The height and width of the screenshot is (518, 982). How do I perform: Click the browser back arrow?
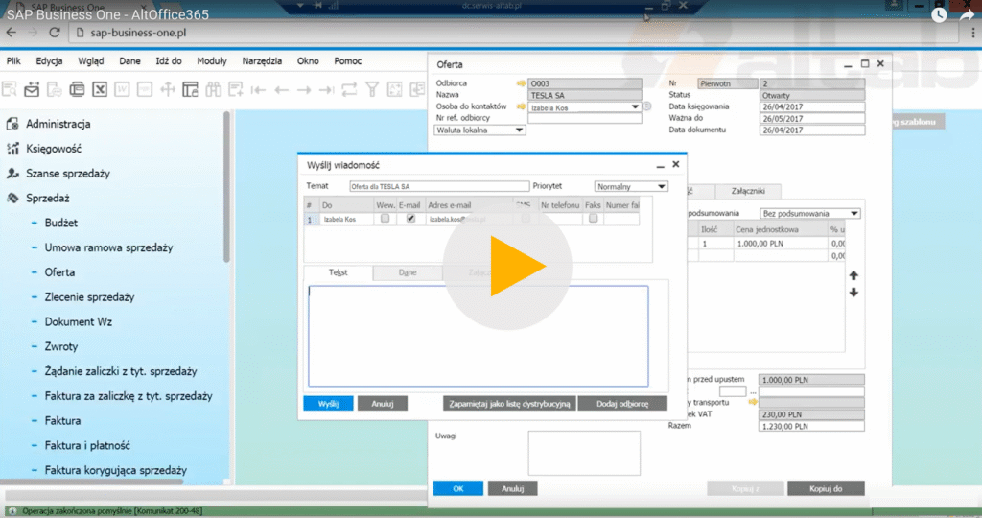[12, 33]
